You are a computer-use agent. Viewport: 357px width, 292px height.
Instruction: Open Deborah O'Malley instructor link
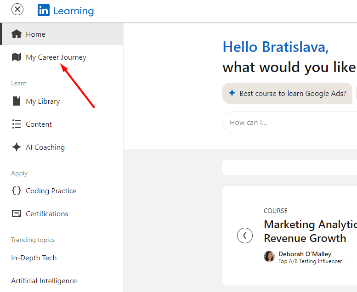tap(305, 254)
